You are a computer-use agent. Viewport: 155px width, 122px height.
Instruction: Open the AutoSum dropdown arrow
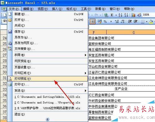pos(116,15)
